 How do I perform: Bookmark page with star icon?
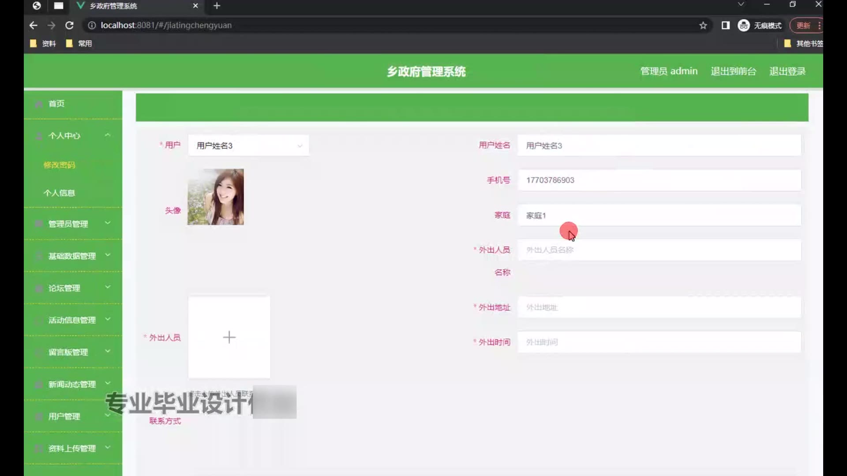[703, 26]
